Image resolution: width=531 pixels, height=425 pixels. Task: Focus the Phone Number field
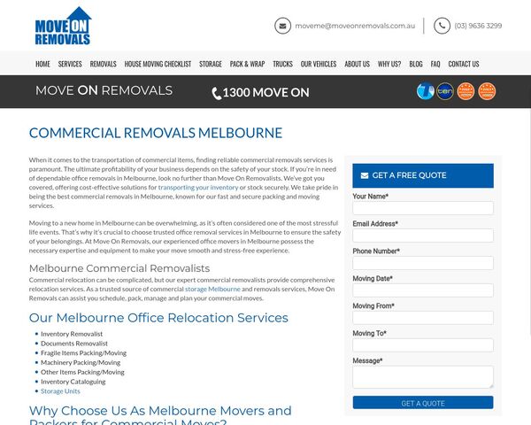pos(423,263)
